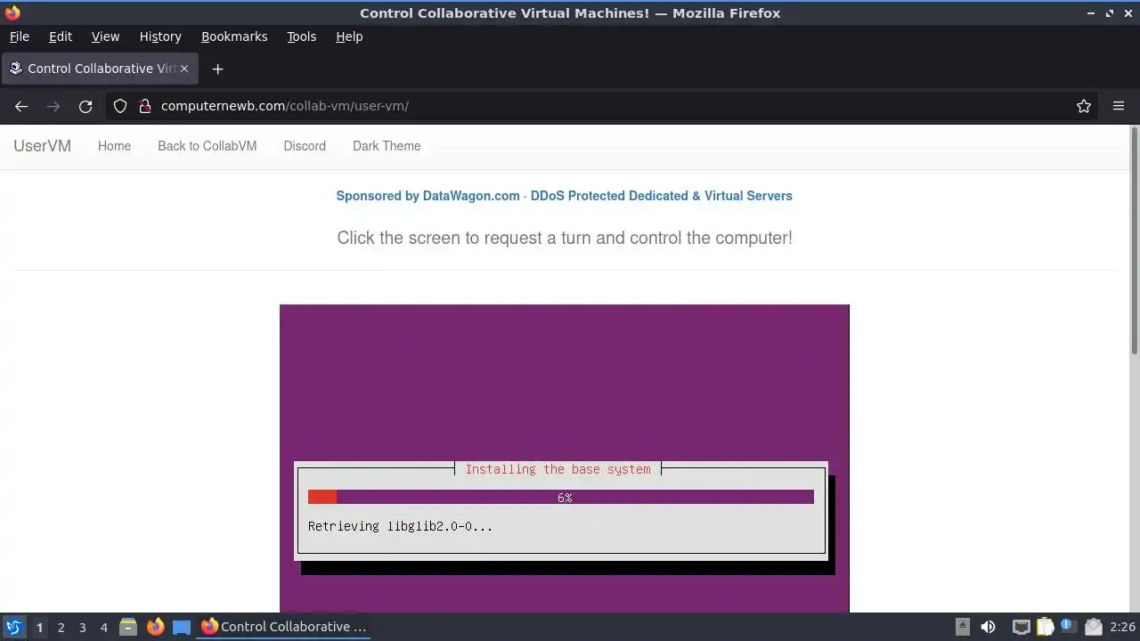
Task: Open the Lubuntu start menu icon
Action: (13, 627)
